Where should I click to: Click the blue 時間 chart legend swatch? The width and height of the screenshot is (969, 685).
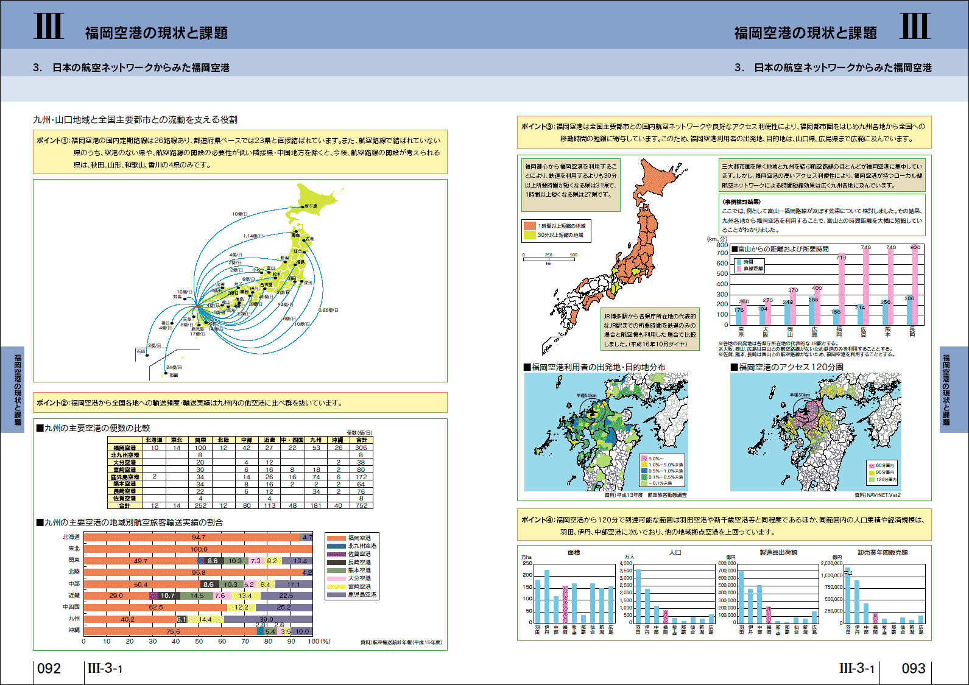(739, 262)
